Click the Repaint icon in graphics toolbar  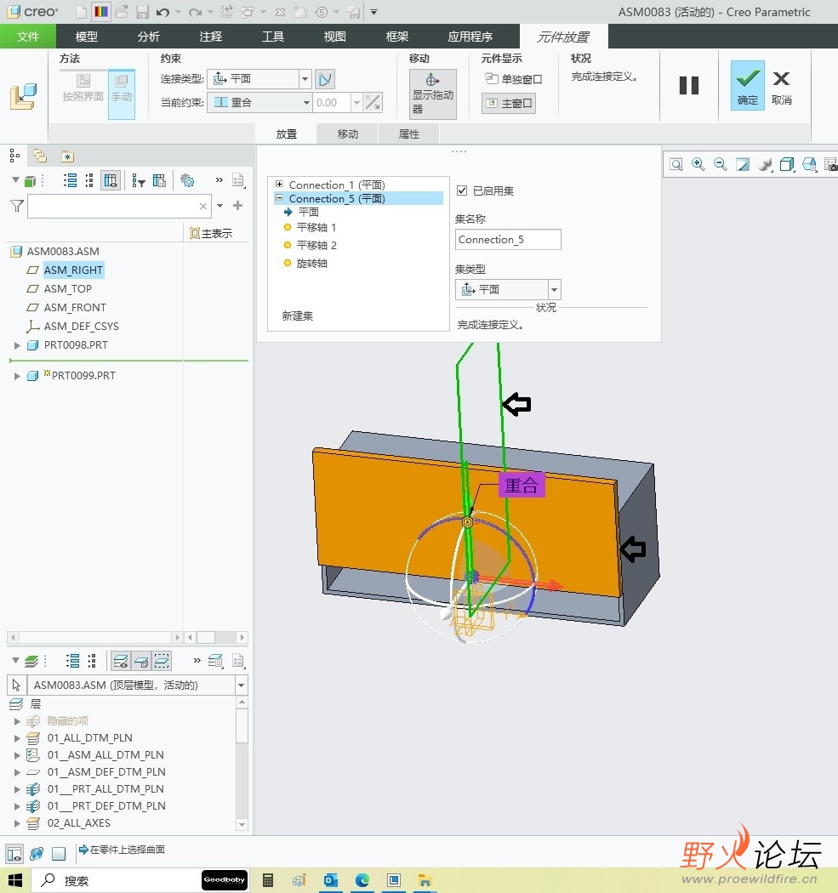click(743, 165)
